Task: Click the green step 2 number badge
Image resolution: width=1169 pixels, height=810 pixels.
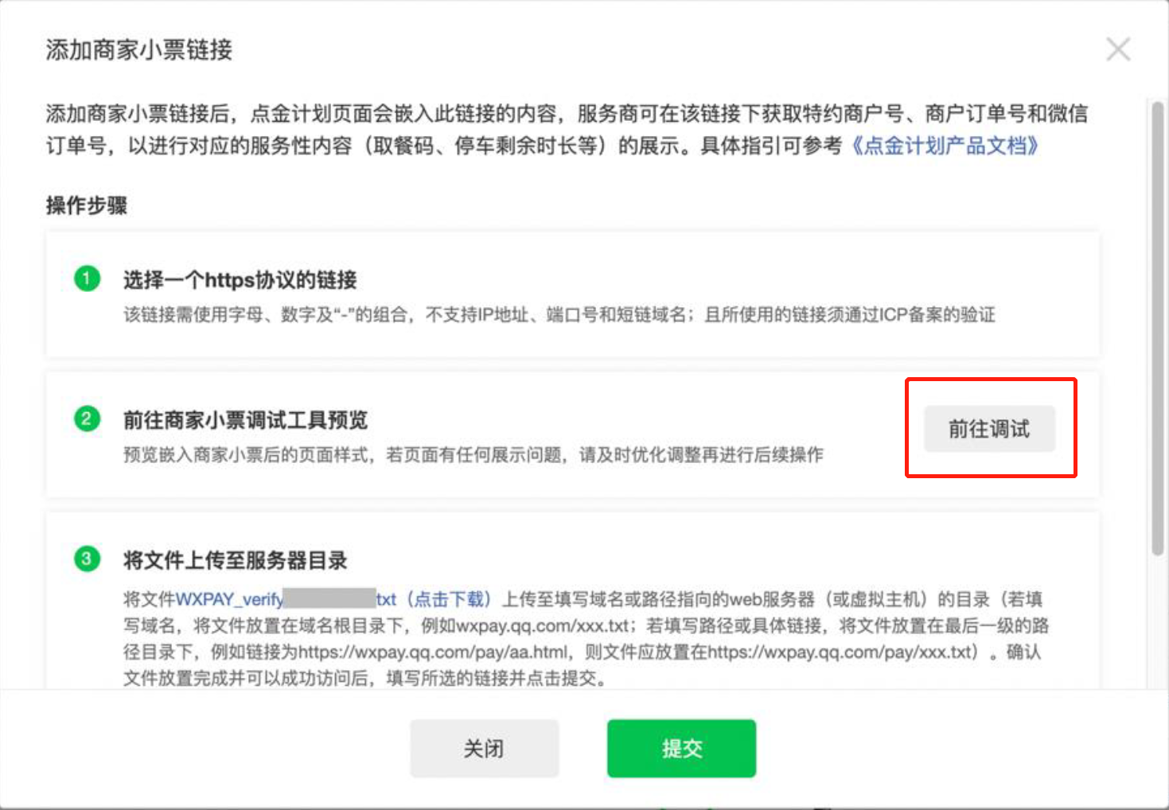Action: tap(87, 419)
